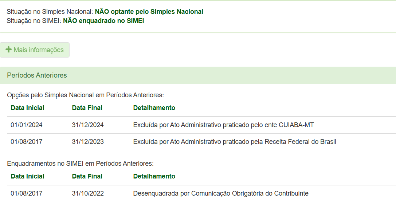Click the 31/10/2022 end date cell
Viewport: 396px width, 212px height.
(88, 193)
